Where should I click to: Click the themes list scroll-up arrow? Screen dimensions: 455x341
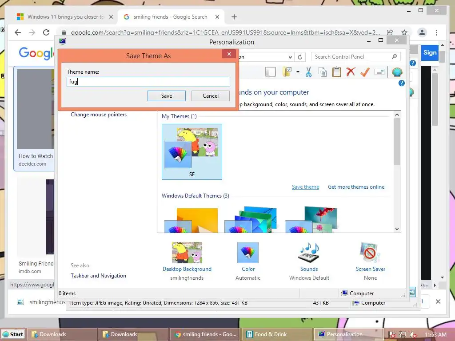(397, 115)
